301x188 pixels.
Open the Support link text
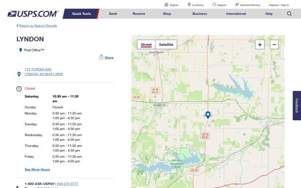[x=222, y=5]
